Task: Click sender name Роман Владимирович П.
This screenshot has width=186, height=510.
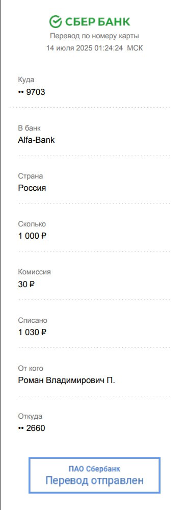Action: click(x=67, y=380)
